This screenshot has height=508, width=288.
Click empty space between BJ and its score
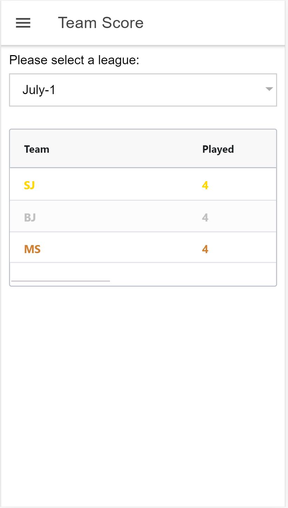[116, 218]
